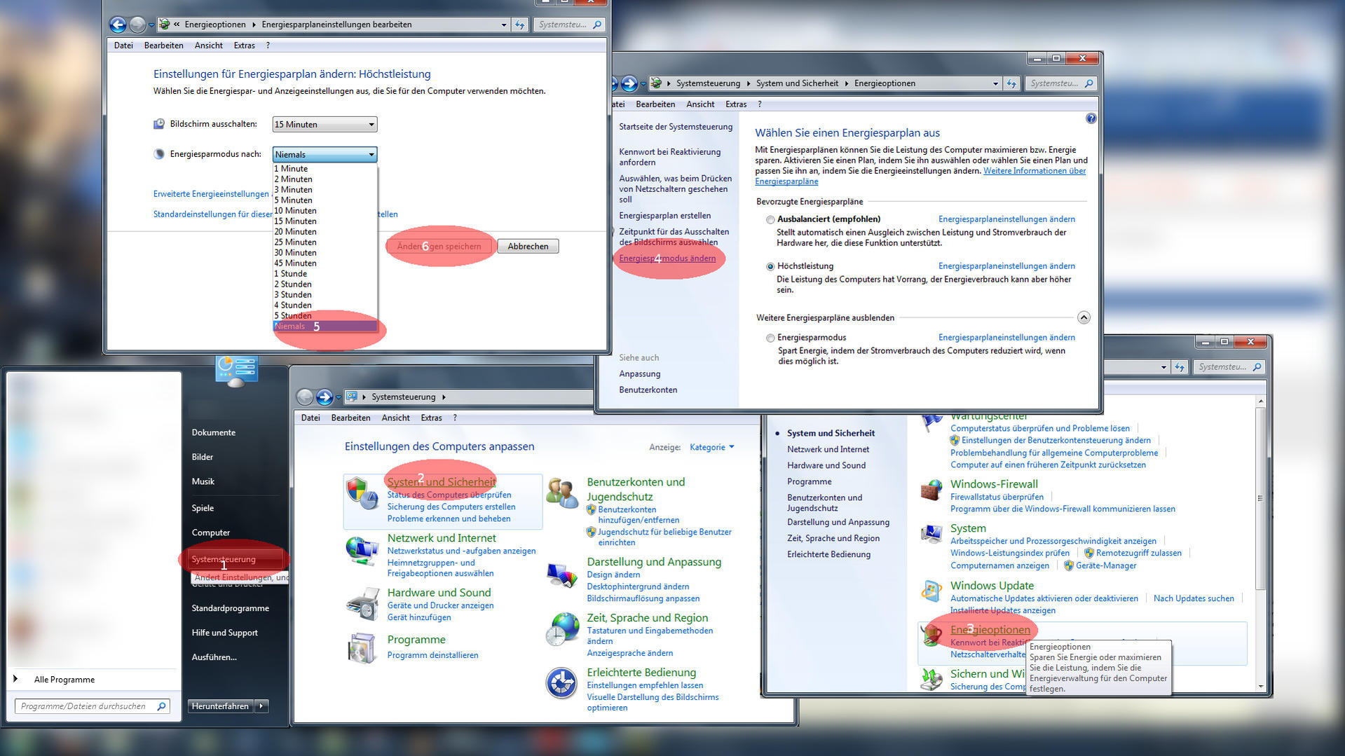Click the forward arrow in Systemsteuerung window
The height and width of the screenshot is (756, 1345).
(x=324, y=397)
